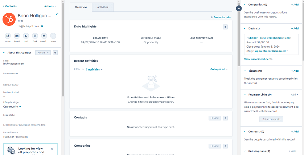Open Payment Links Add dropdown
The height and width of the screenshot is (155, 304).
tap(295, 95)
